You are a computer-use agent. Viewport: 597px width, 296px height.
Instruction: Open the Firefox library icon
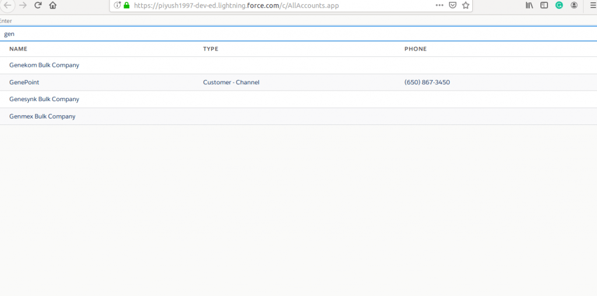pos(529,5)
